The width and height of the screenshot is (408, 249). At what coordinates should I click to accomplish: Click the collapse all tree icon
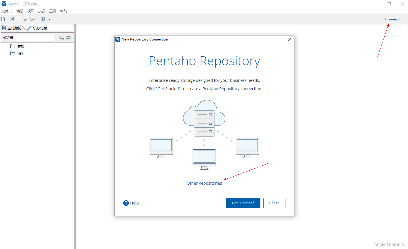68,38
